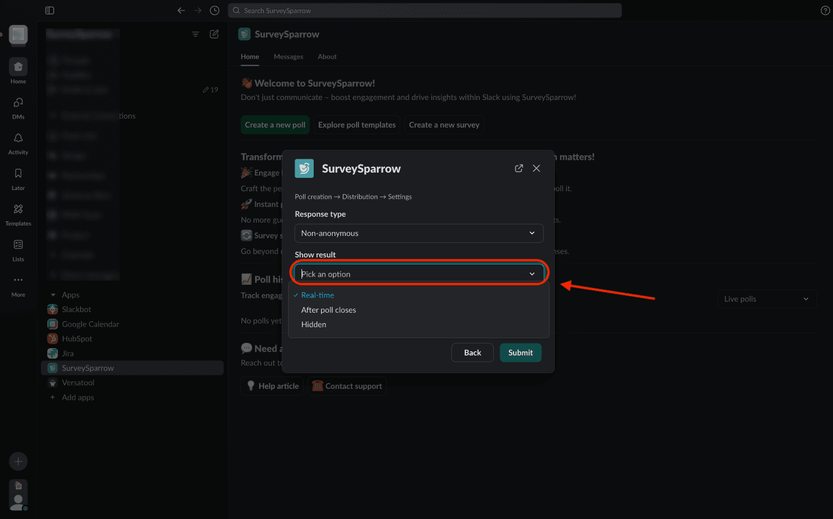833x519 pixels.
Task: Switch to the Messages tab
Action: click(x=288, y=56)
